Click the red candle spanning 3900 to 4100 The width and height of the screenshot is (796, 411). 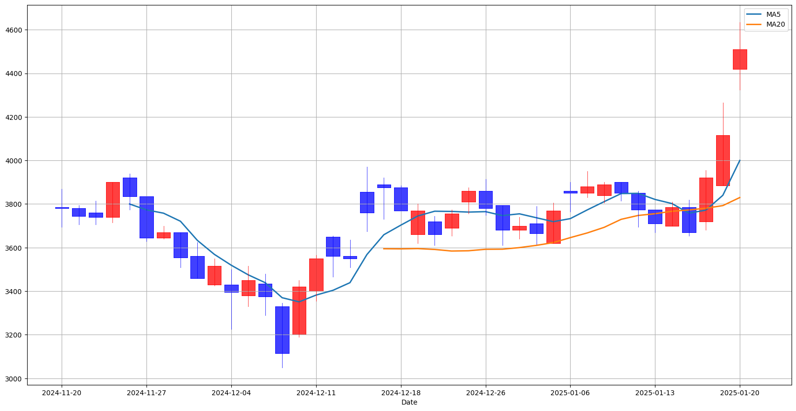click(723, 160)
